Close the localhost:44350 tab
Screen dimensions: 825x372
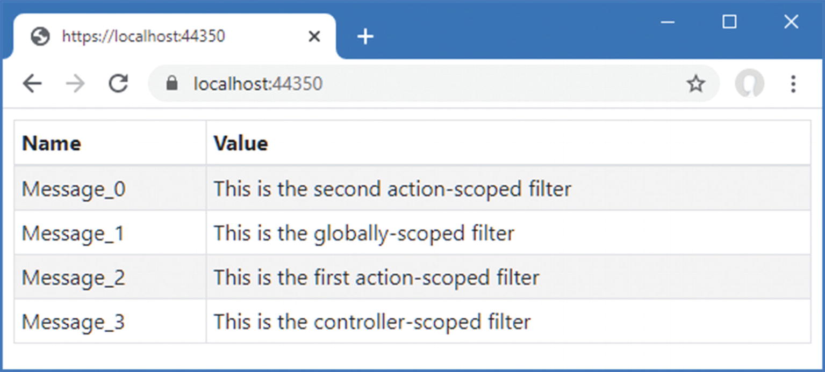tap(314, 37)
